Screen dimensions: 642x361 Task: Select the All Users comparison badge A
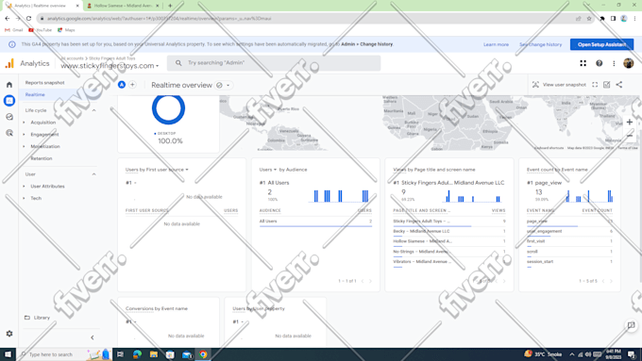[122, 85]
